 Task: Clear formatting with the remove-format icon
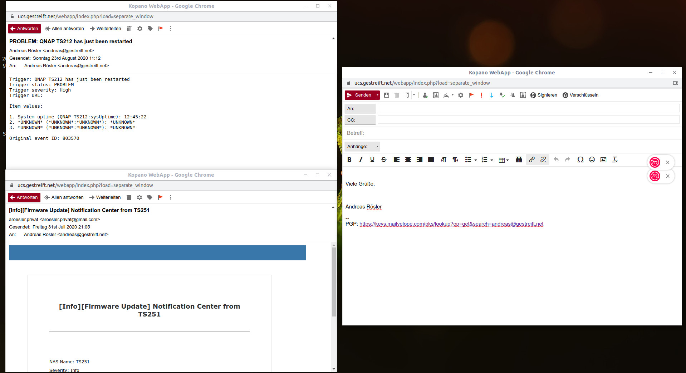(x=615, y=160)
